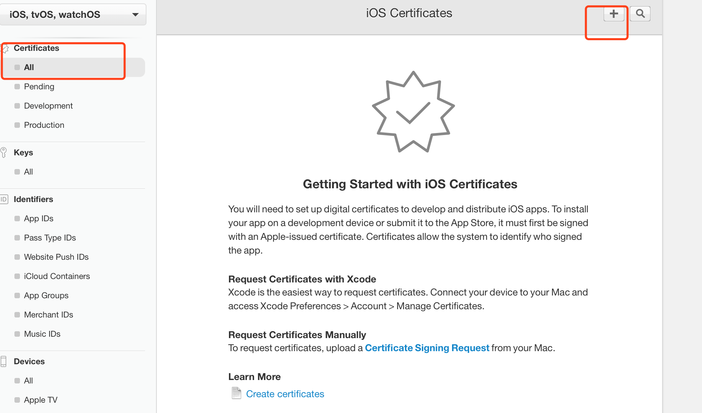This screenshot has width=702, height=413.
Task: Click the CSR document icon near link
Action: coord(236,394)
